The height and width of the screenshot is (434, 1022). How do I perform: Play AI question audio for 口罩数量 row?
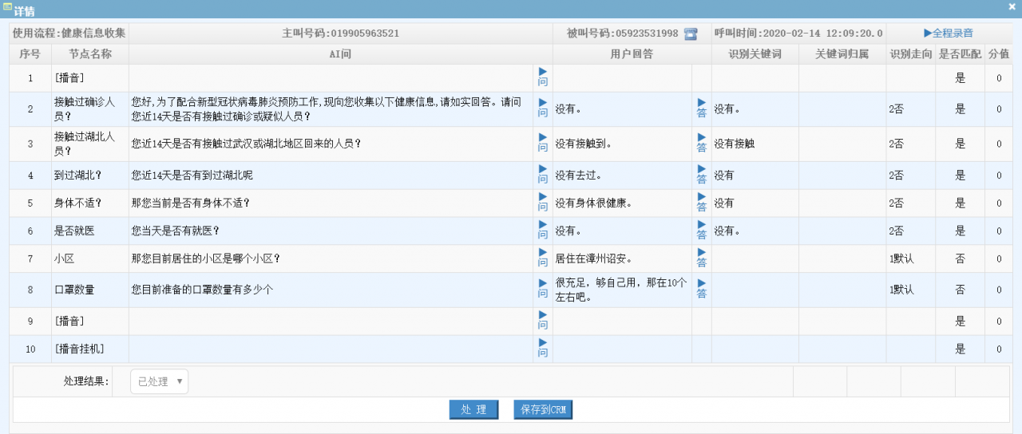tap(543, 290)
